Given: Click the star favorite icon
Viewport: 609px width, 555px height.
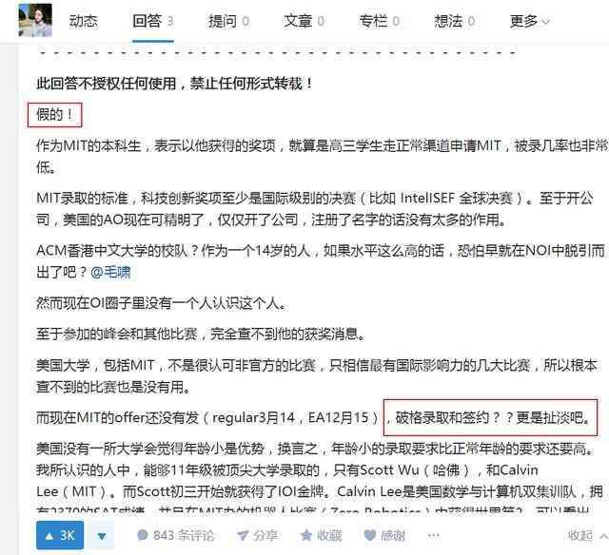Looking at the screenshot, I should [x=306, y=535].
